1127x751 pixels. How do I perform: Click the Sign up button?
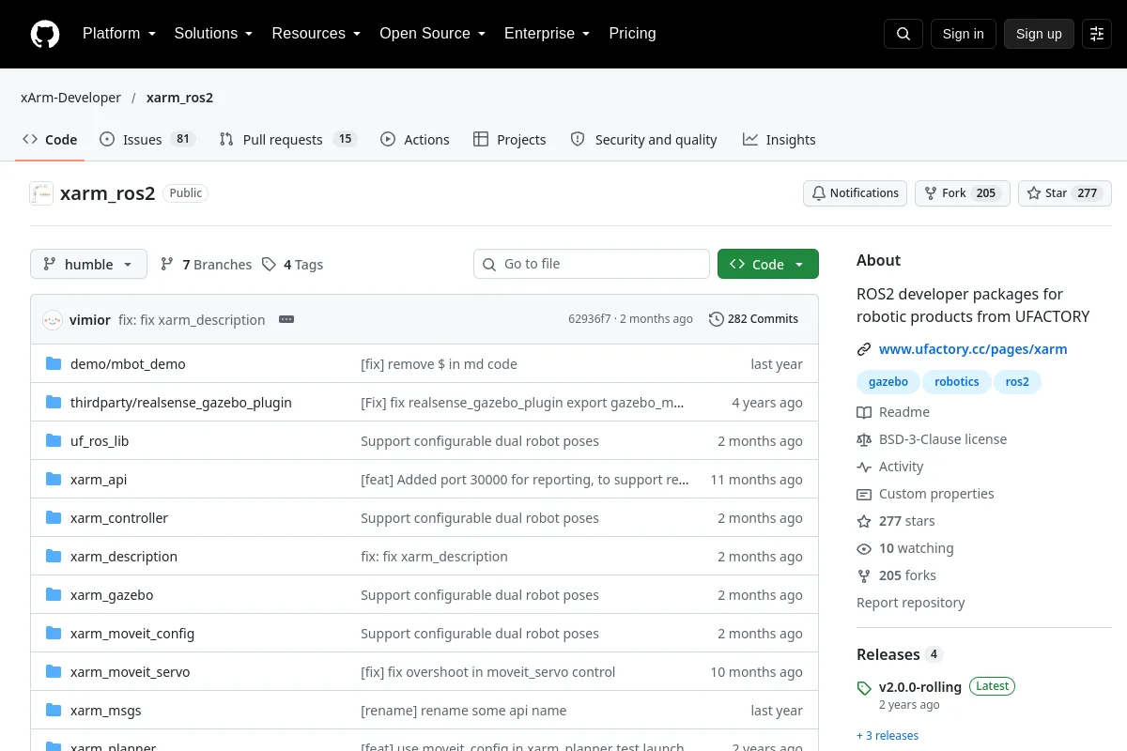pyautogui.click(x=1039, y=34)
